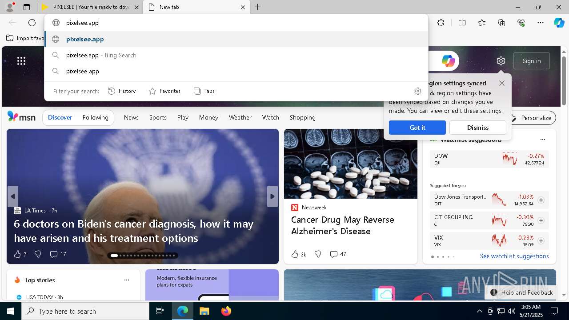Open page settings gear icon
This screenshot has width=569, height=320.
(501, 61)
